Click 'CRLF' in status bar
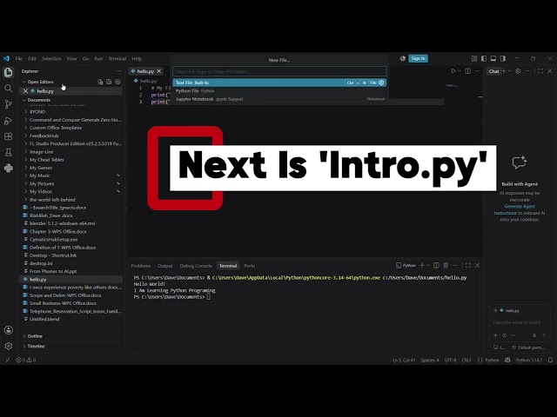 click(x=466, y=360)
